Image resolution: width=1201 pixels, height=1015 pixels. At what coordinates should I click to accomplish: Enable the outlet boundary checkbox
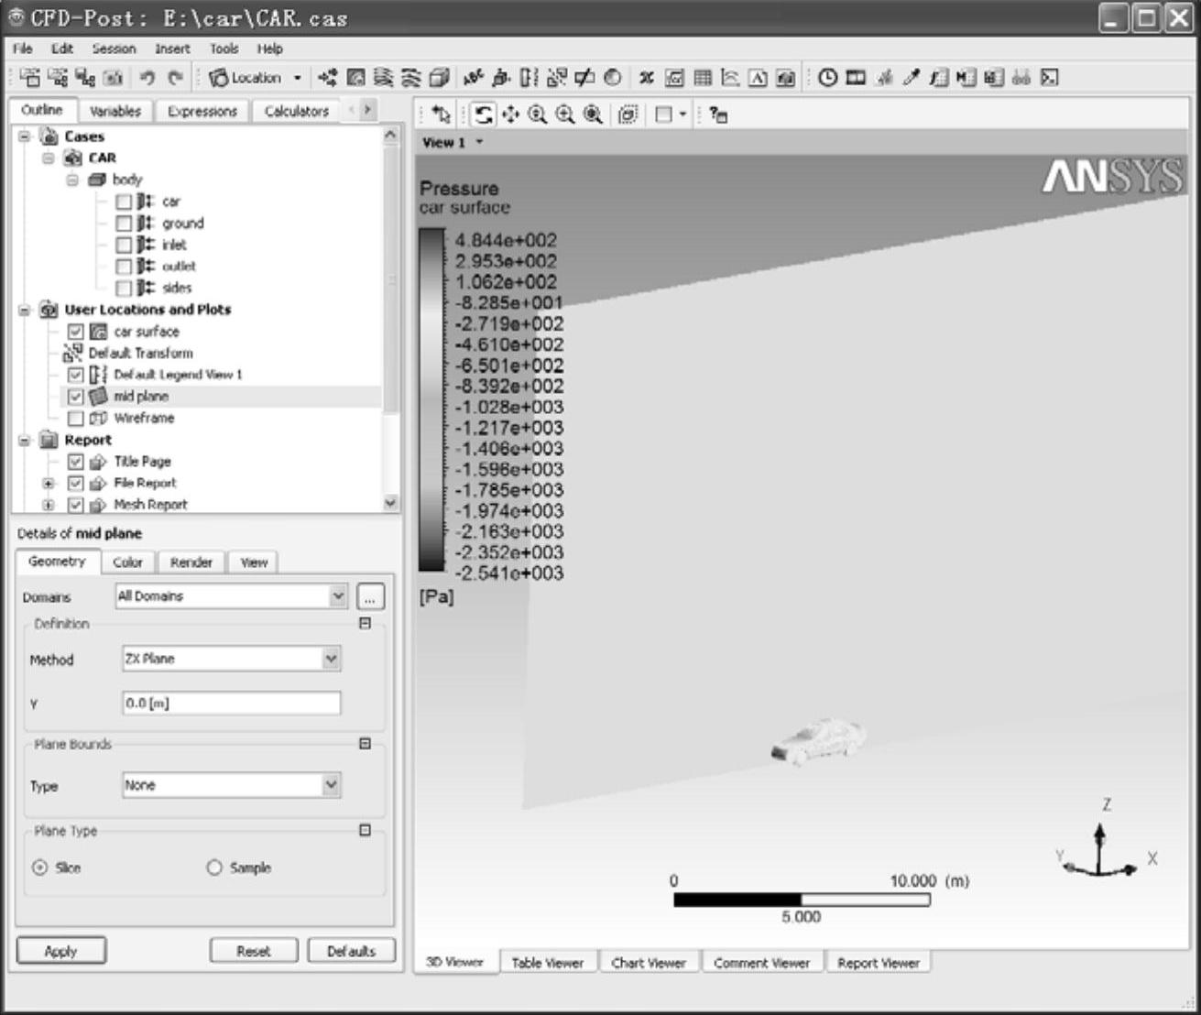(x=124, y=267)
